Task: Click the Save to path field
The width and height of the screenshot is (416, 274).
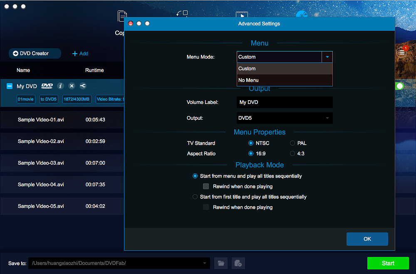Action: click(119, 263)
